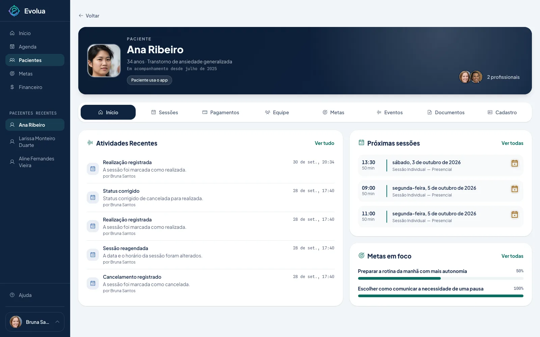This screenshot has width=540, height=337.
Task: Click the Sessões tab calendar icon
Action: [x=154, y=112]
